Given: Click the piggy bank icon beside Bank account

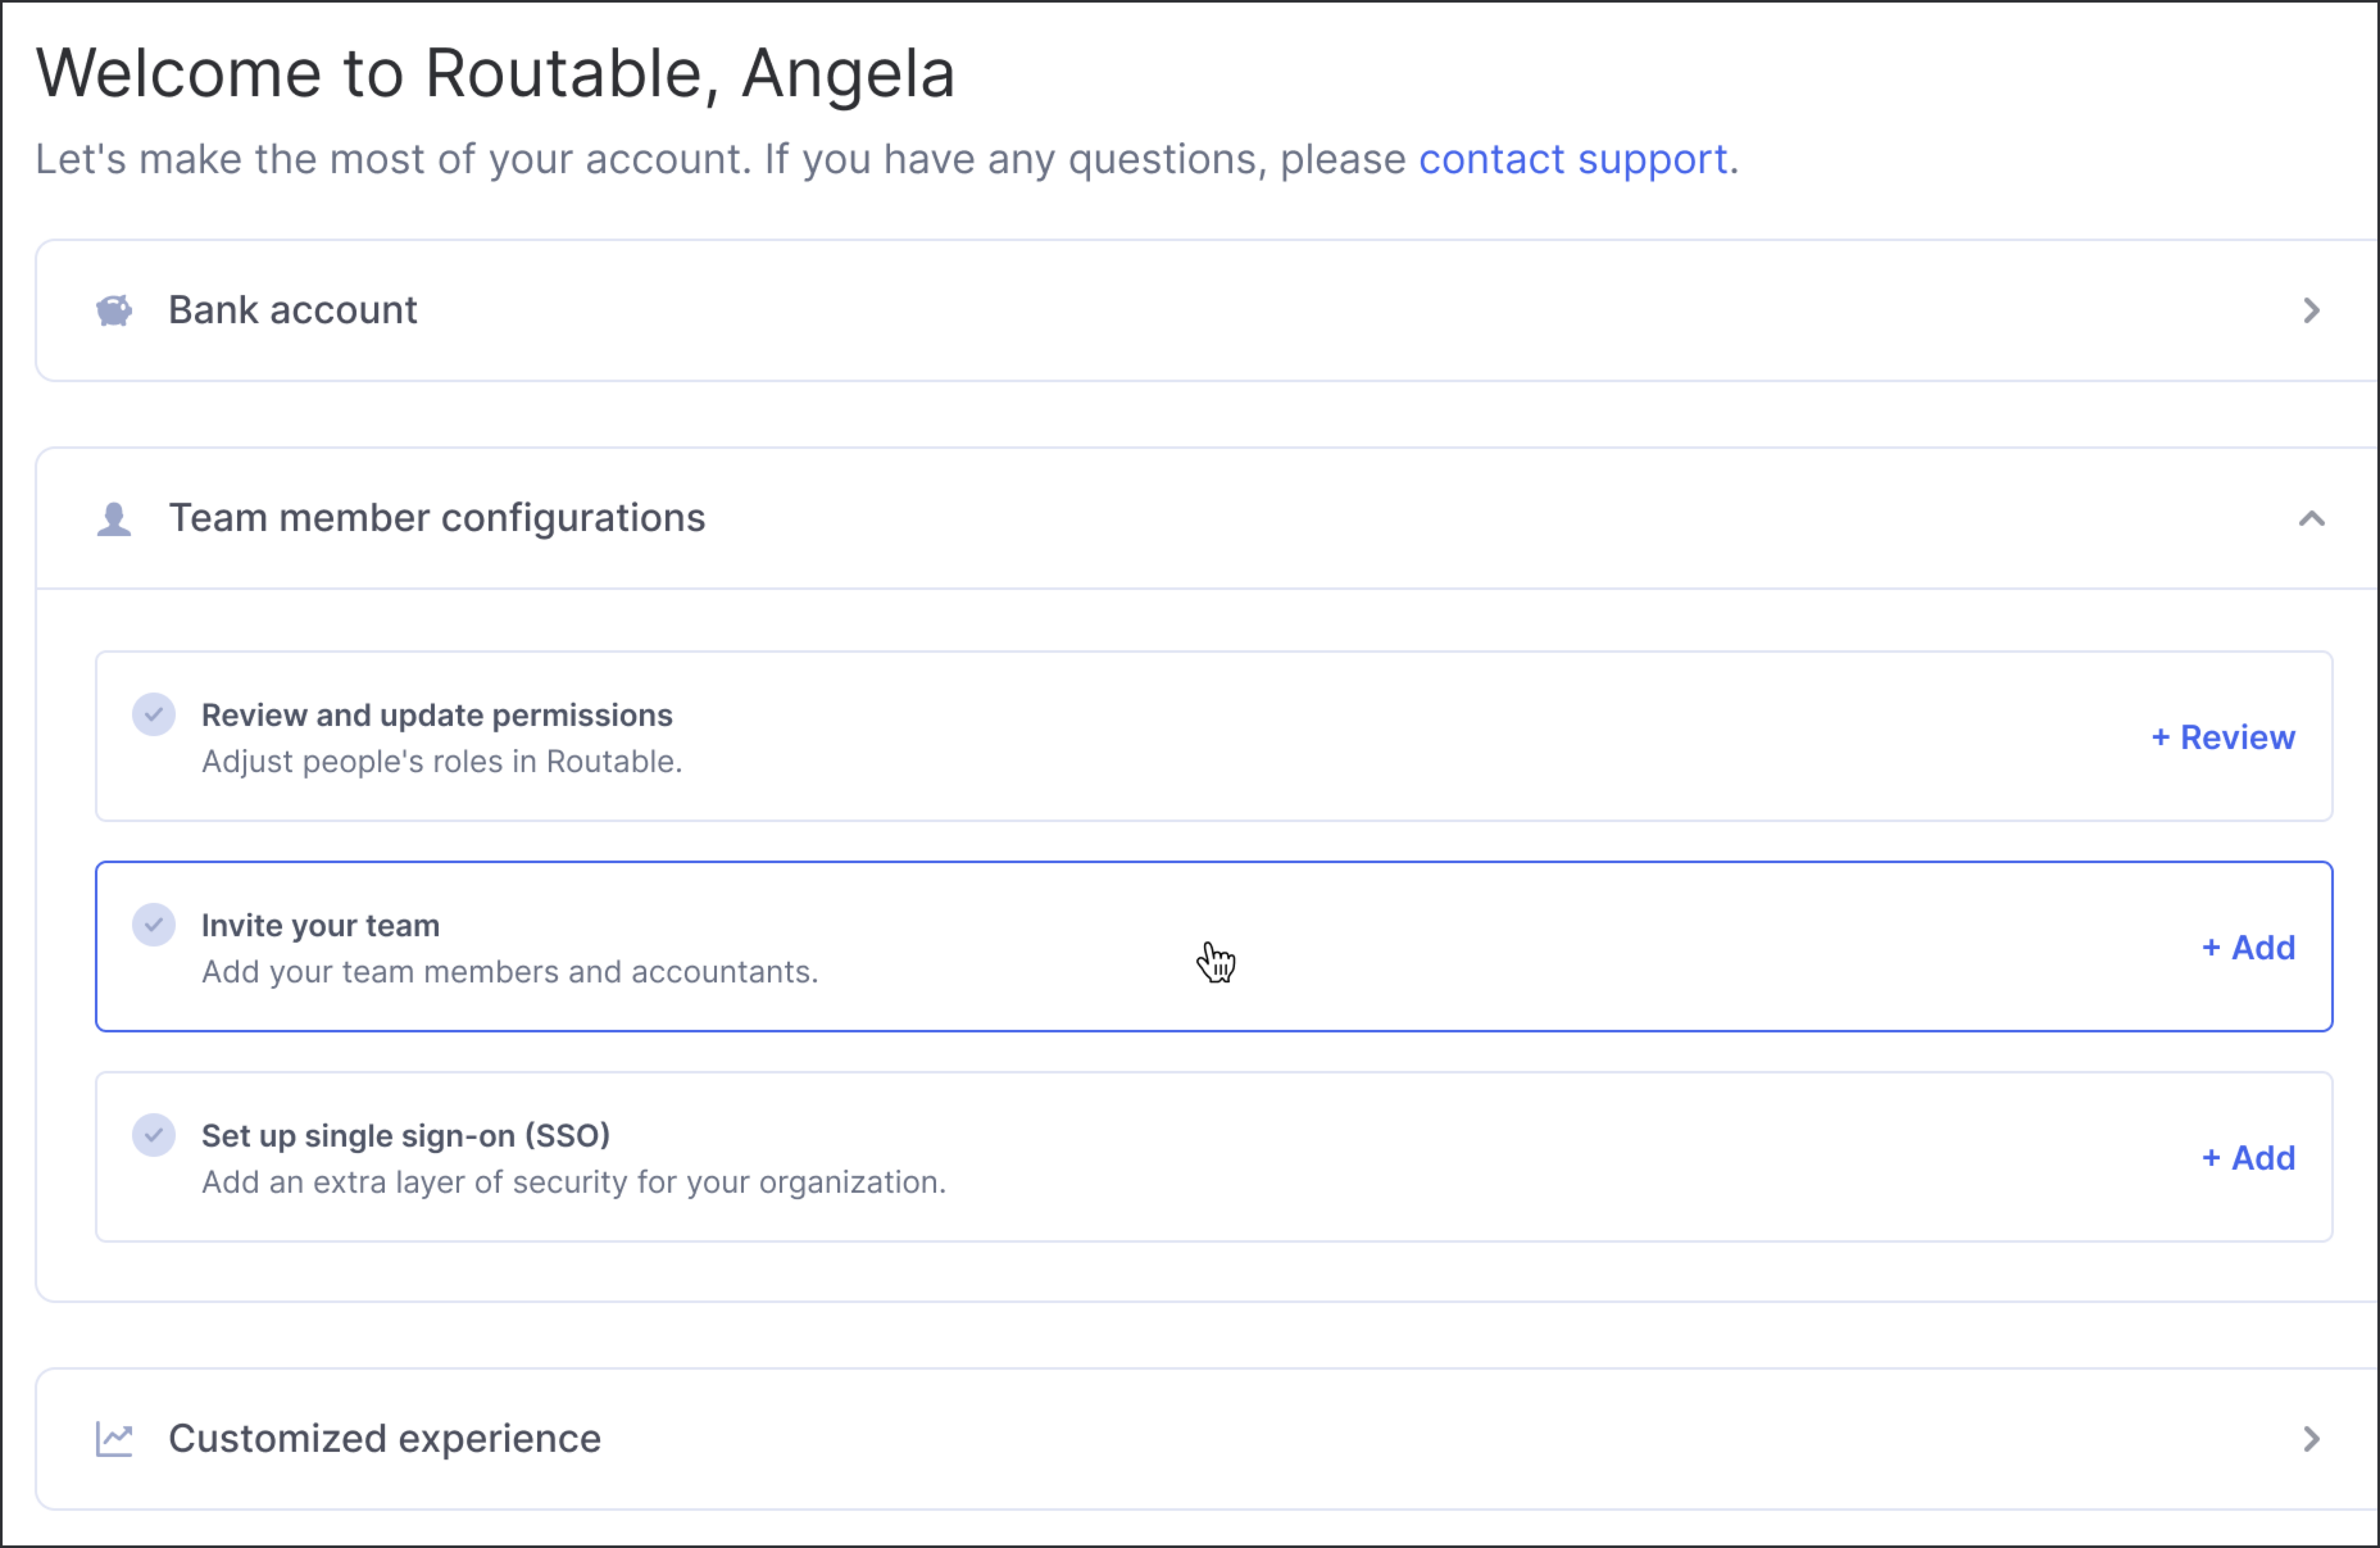Looking at the screenshot, I should coord(114,310).
